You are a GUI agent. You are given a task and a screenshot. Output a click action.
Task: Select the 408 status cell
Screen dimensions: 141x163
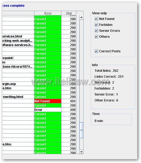(69, 110)
